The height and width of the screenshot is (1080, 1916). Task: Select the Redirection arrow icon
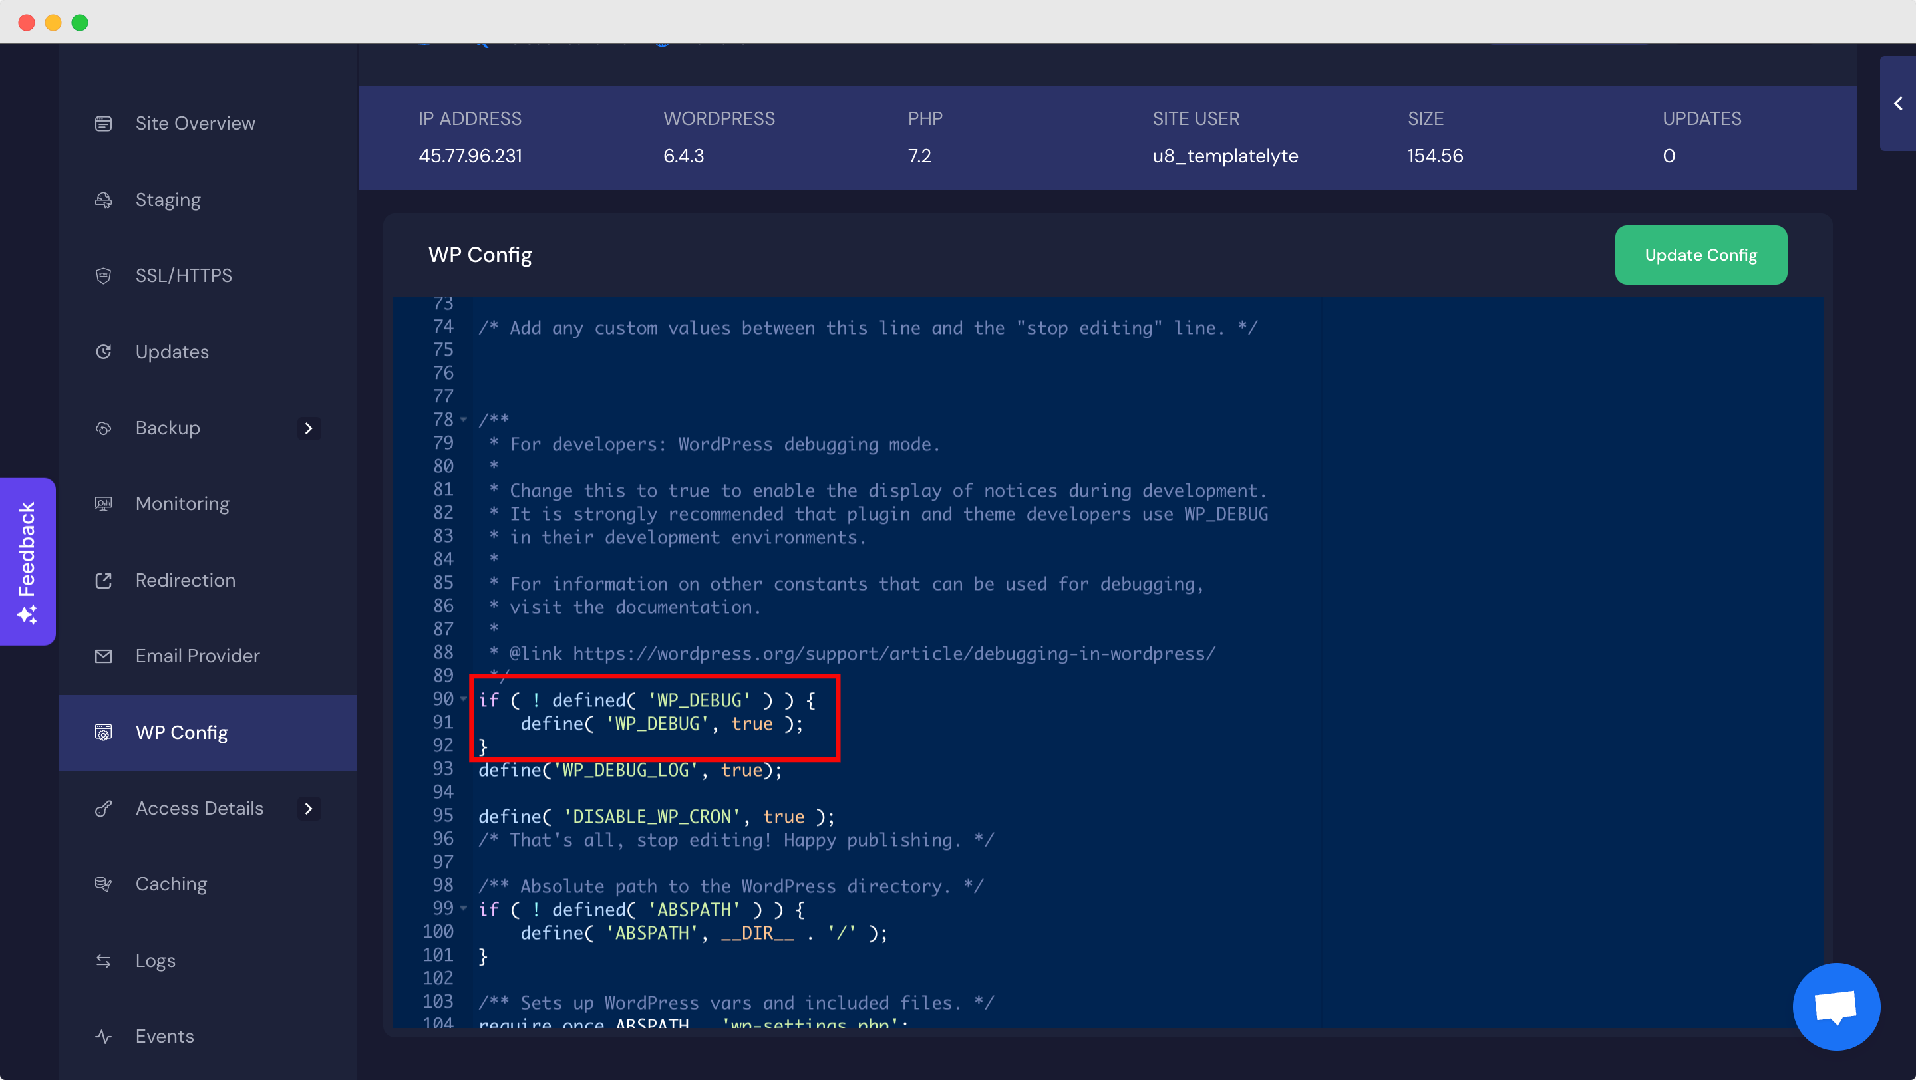[x=103, y=580]
